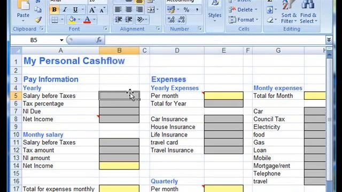Open the Font Color dropdown arrow
Viewport: 342px width, 192px height.
click(94, 20)
